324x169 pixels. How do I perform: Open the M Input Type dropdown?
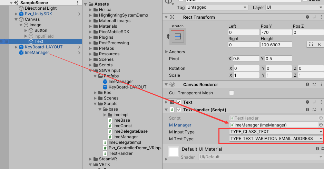pos(276,132)
